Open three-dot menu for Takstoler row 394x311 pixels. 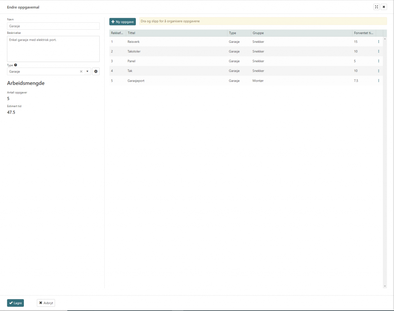(379, 51)
